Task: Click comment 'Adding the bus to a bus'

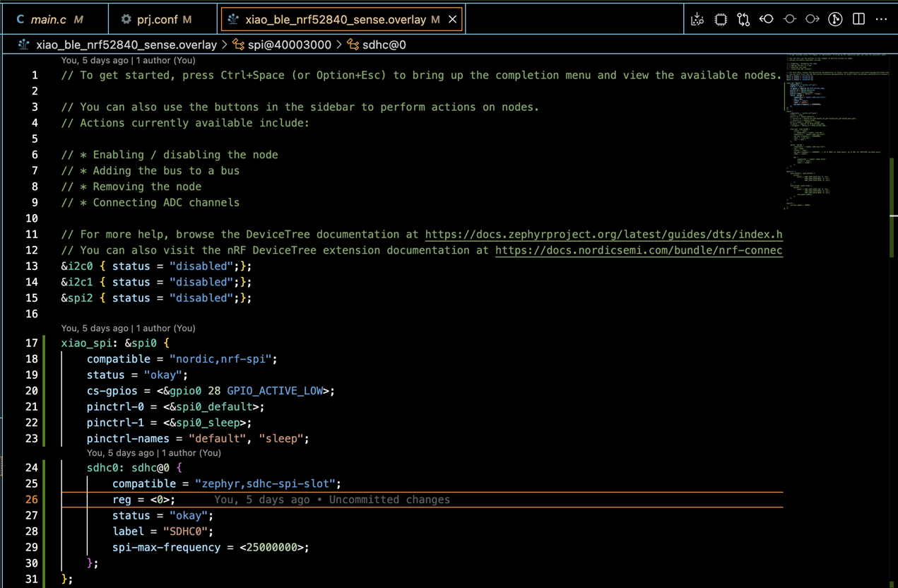Action: click(166, 170)
